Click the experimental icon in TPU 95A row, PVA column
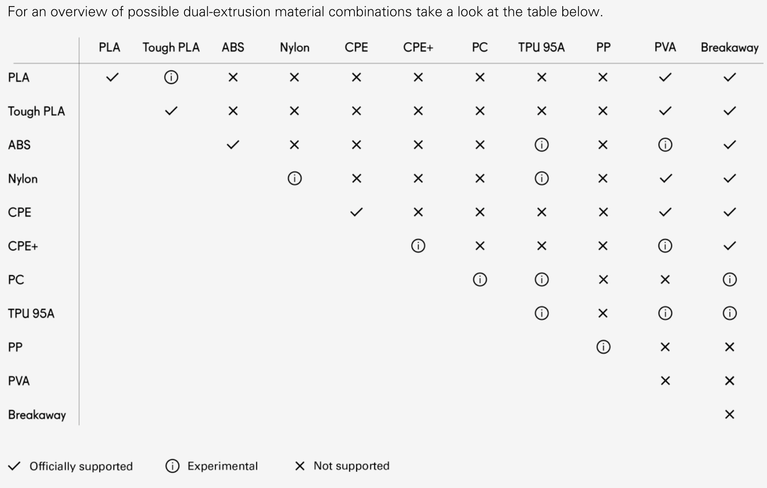Screen dimensions: 767x488 pyautogui.click(x=665, y=313)
